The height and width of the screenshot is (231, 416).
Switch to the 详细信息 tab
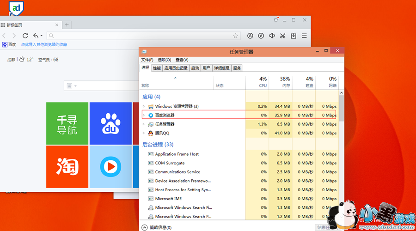coord(221,68)
